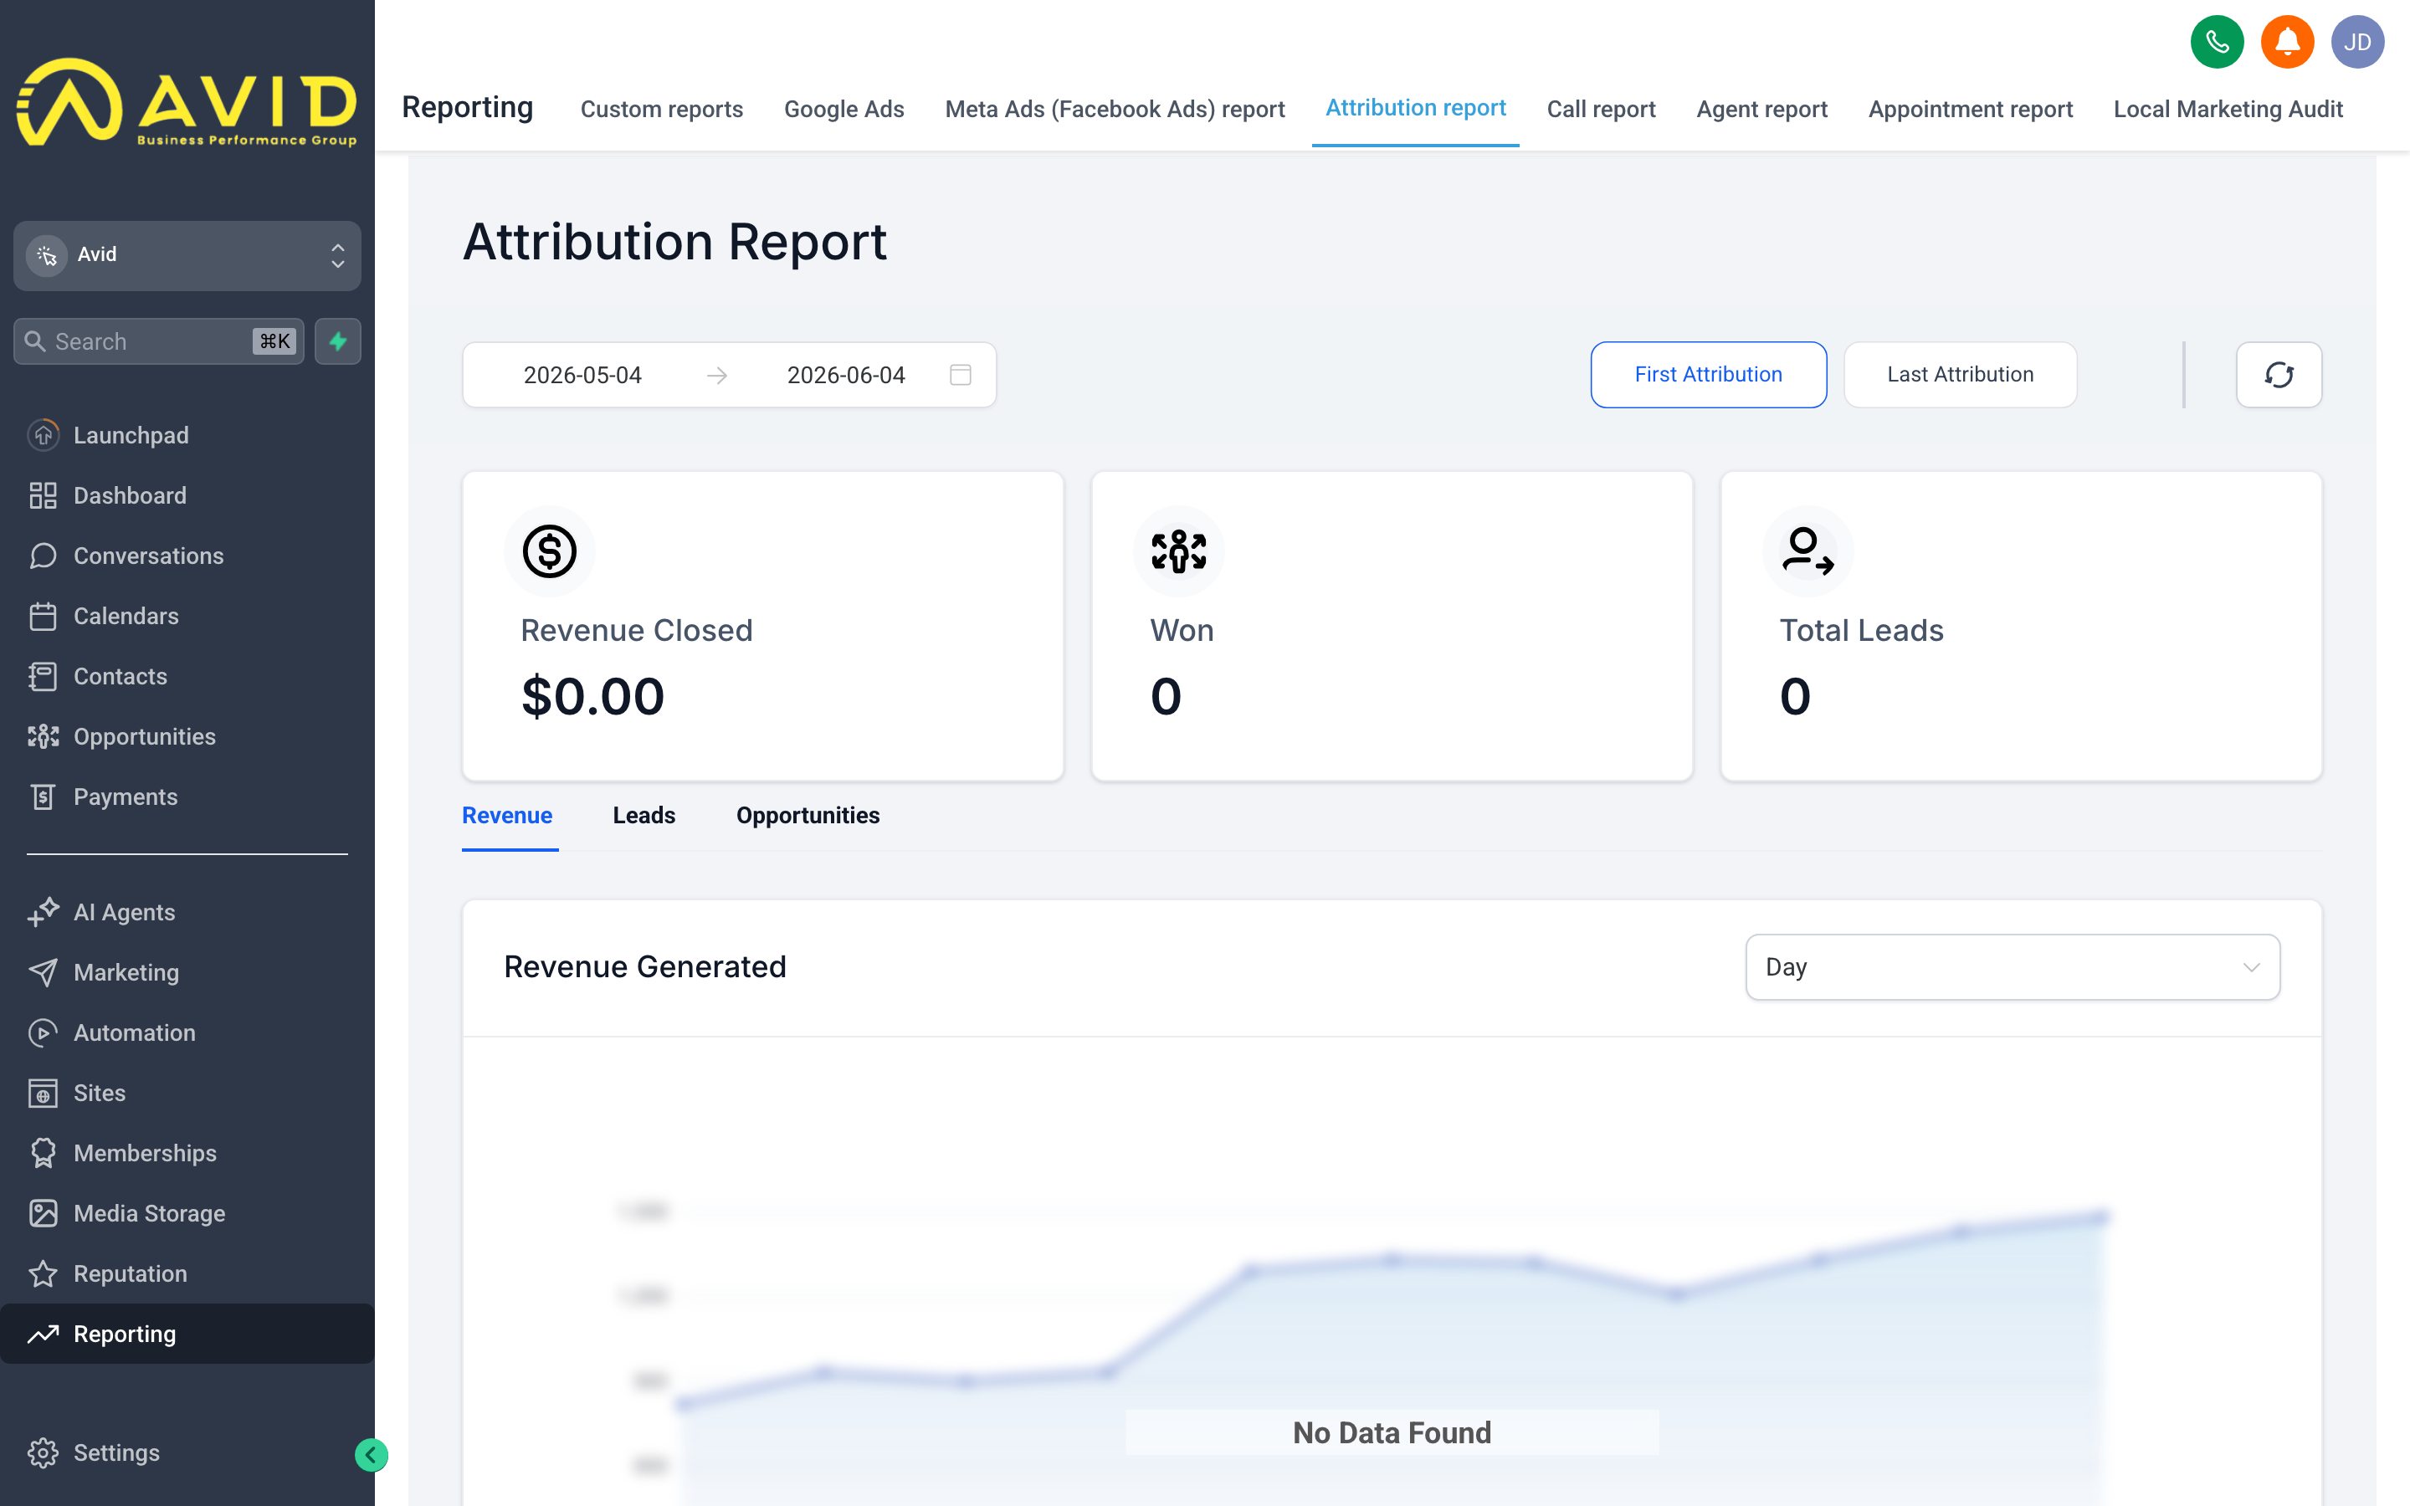Screen dimensions: 2410x1506
Task: Click the green phone call icon
Action: click(2216, 42)
